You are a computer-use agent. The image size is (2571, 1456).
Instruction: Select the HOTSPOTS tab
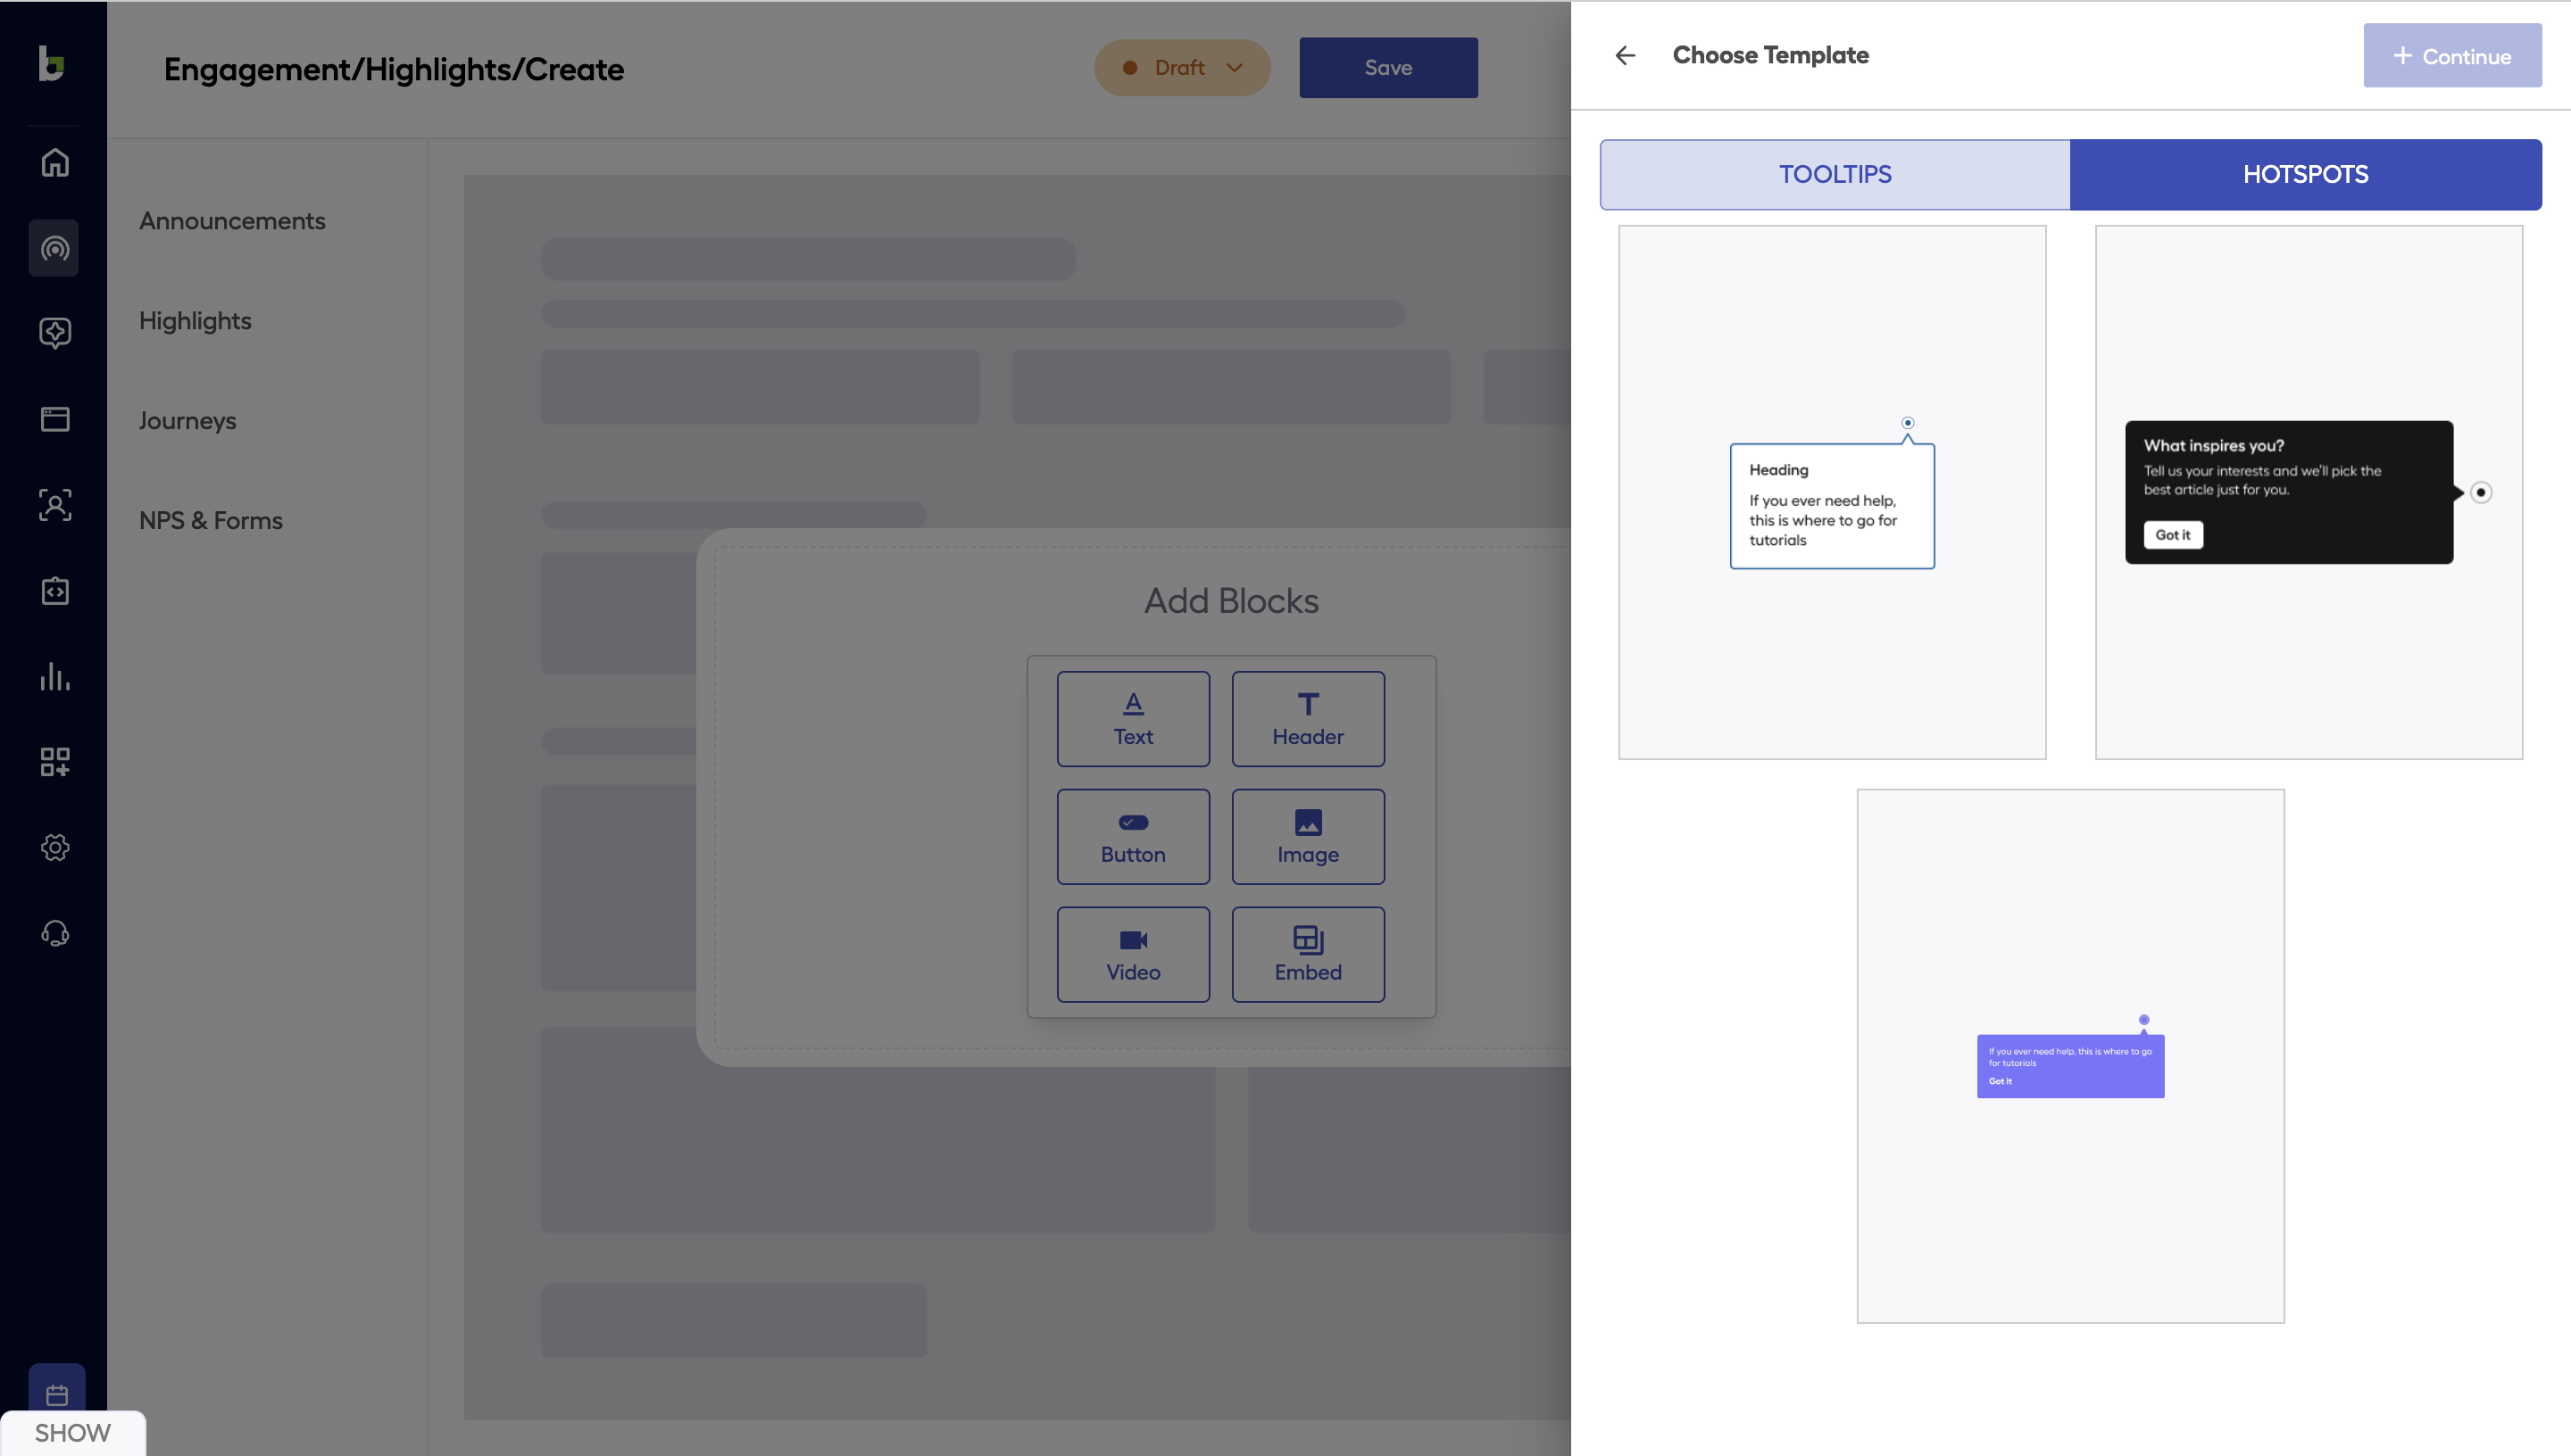click(2305, 174)
